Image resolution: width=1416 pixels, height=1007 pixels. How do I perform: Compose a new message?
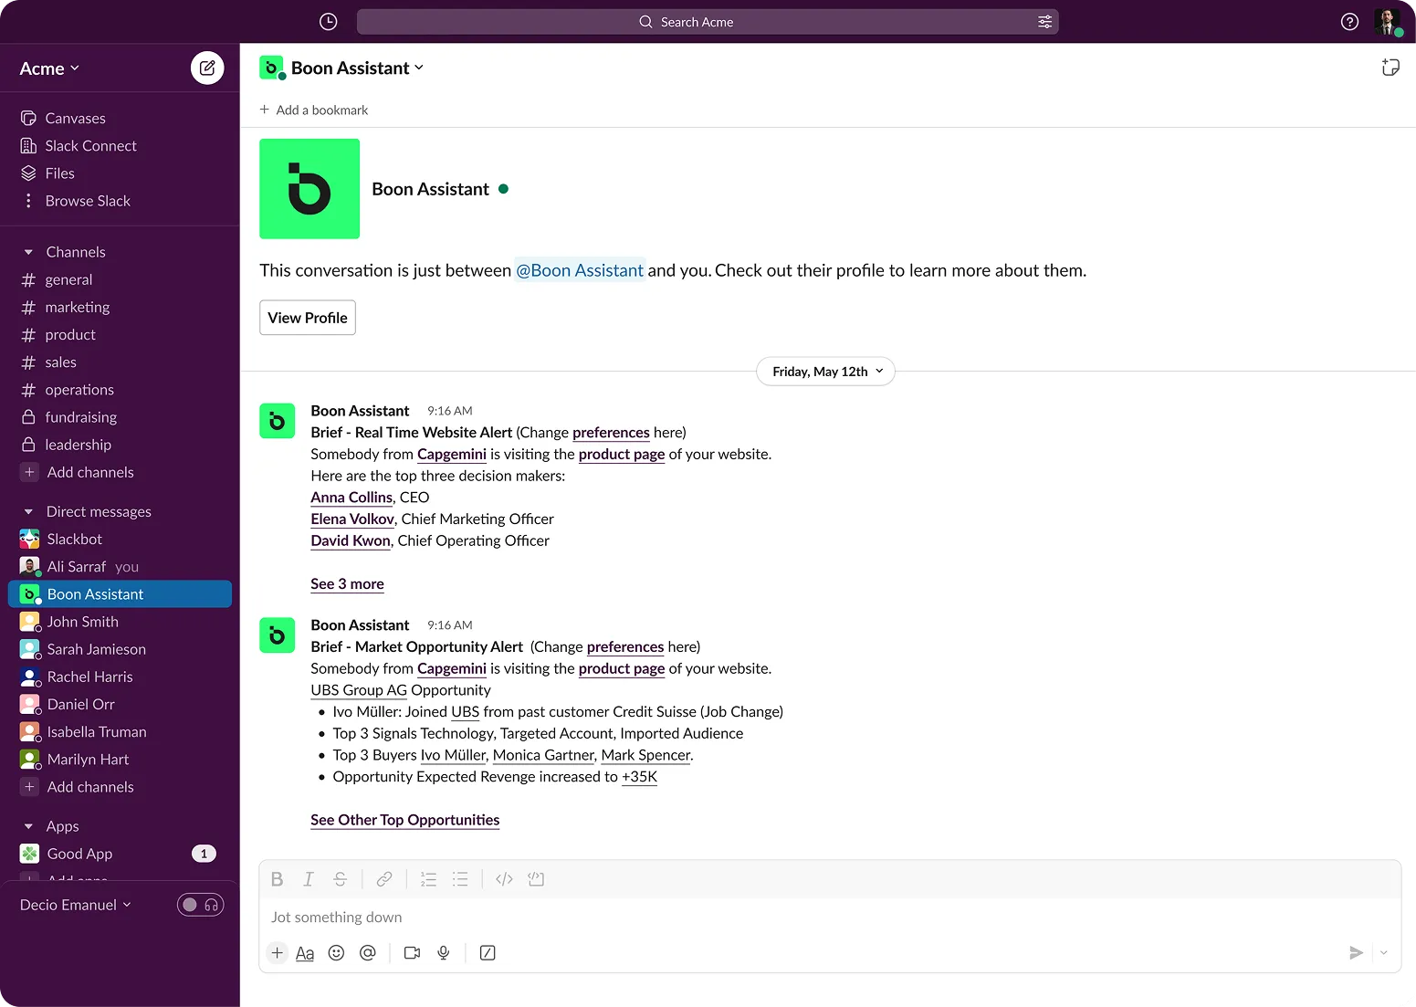coord(207,68)
